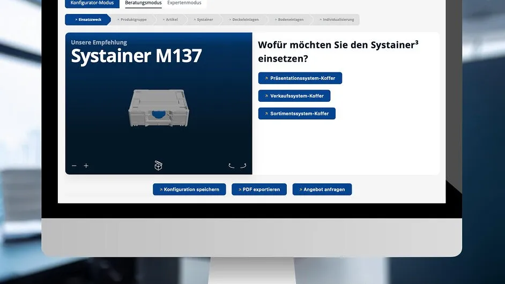505x284 pixels.
Task: Go to the Einsatzzweck step
Action: click(88, 20)
